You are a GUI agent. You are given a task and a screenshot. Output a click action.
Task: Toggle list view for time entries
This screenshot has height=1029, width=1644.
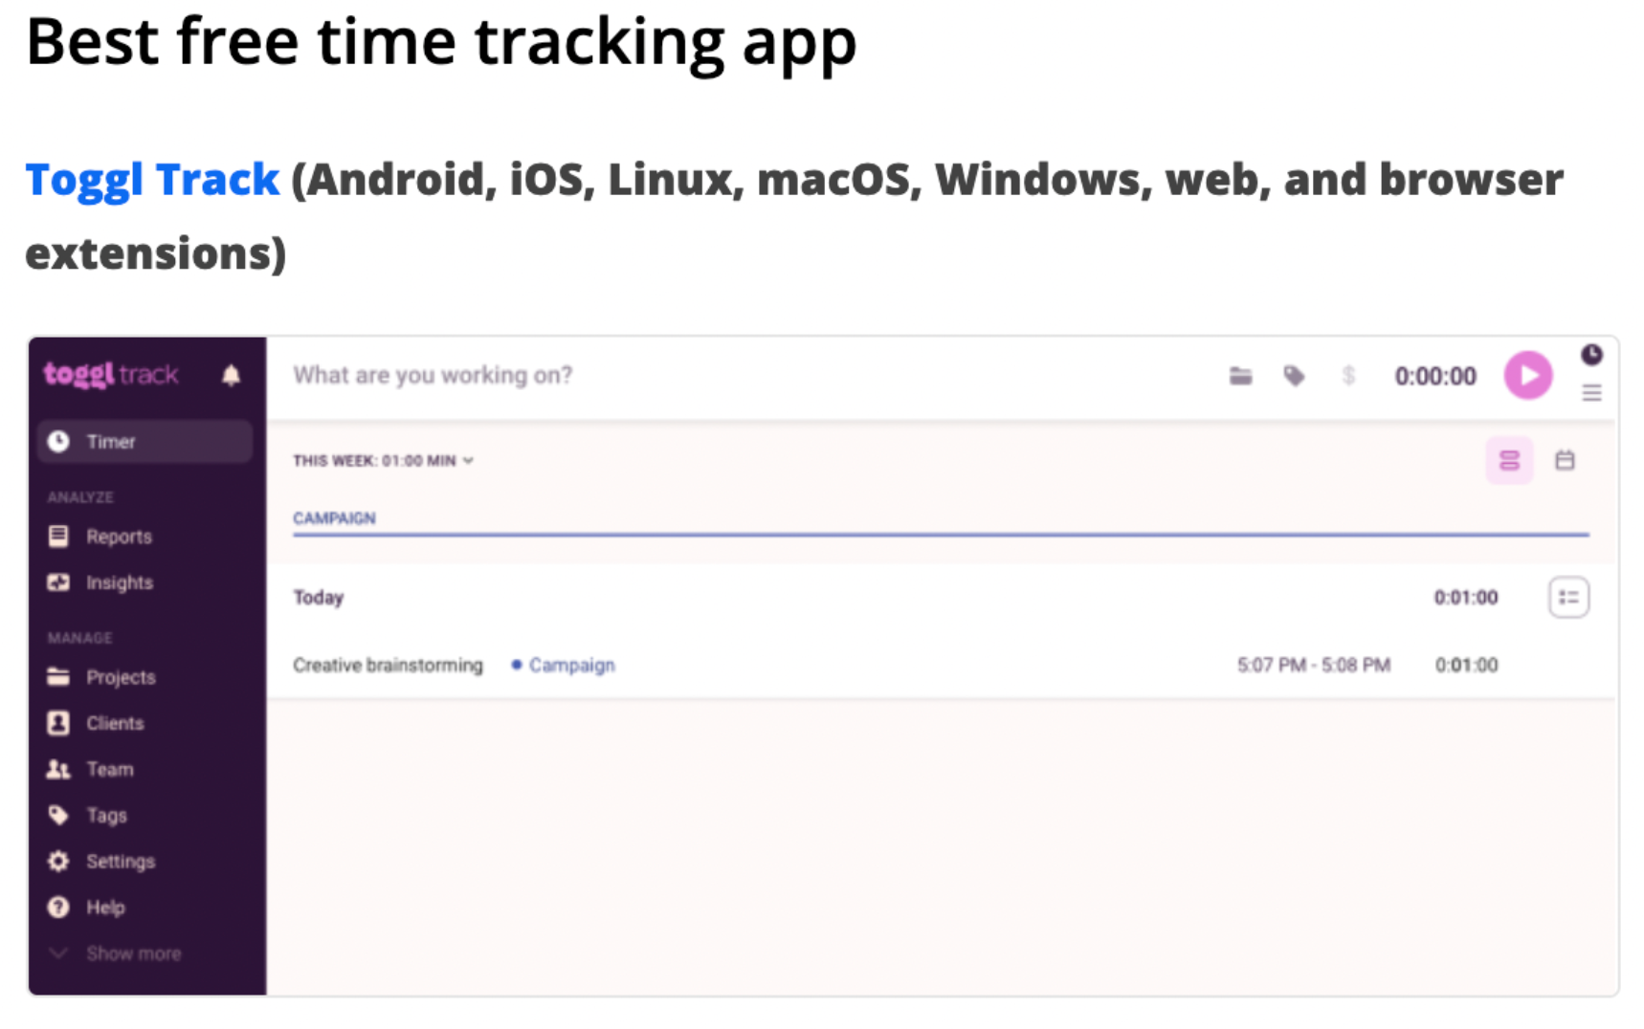1509,460
